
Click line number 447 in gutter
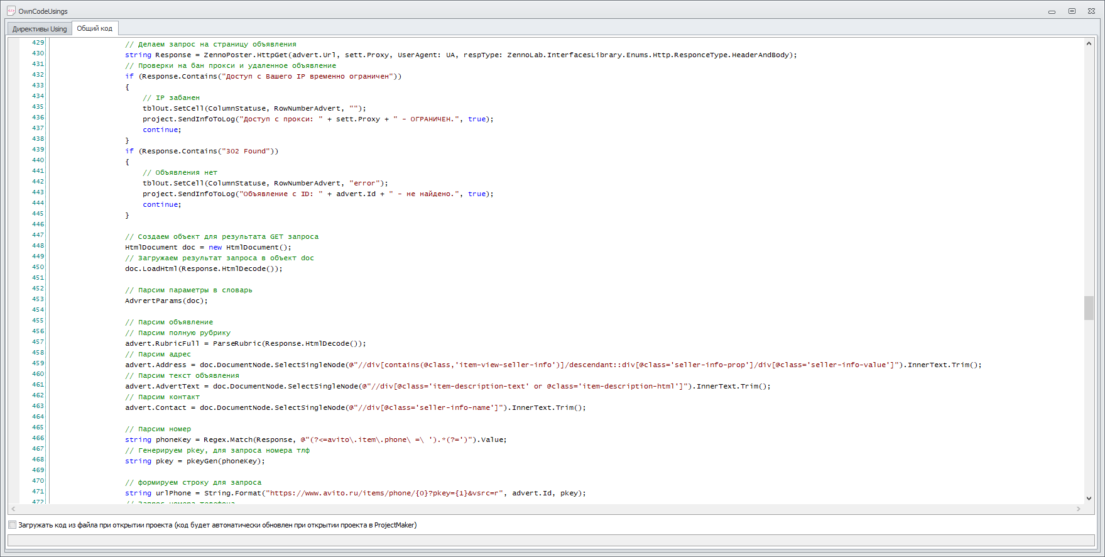click(x=38, y=235)
